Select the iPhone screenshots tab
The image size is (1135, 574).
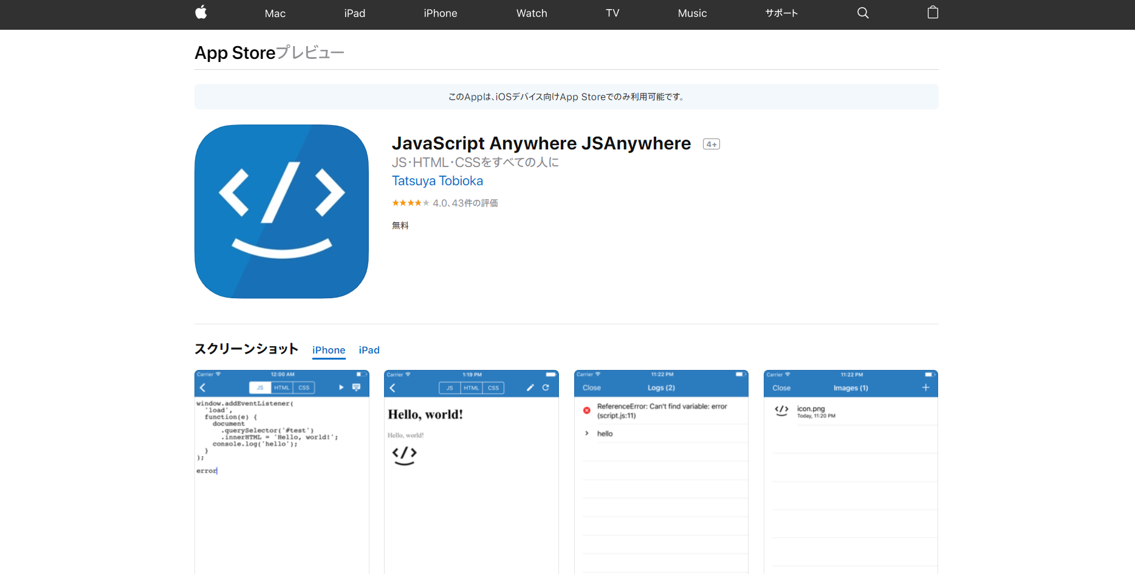(x=329, y=350)
